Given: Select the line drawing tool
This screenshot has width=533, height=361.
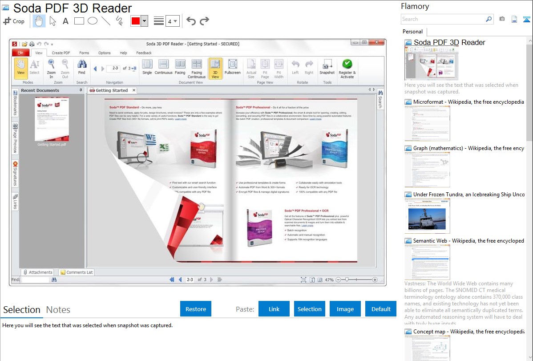Looking at the screenshot, I should (x=106, y=21).
